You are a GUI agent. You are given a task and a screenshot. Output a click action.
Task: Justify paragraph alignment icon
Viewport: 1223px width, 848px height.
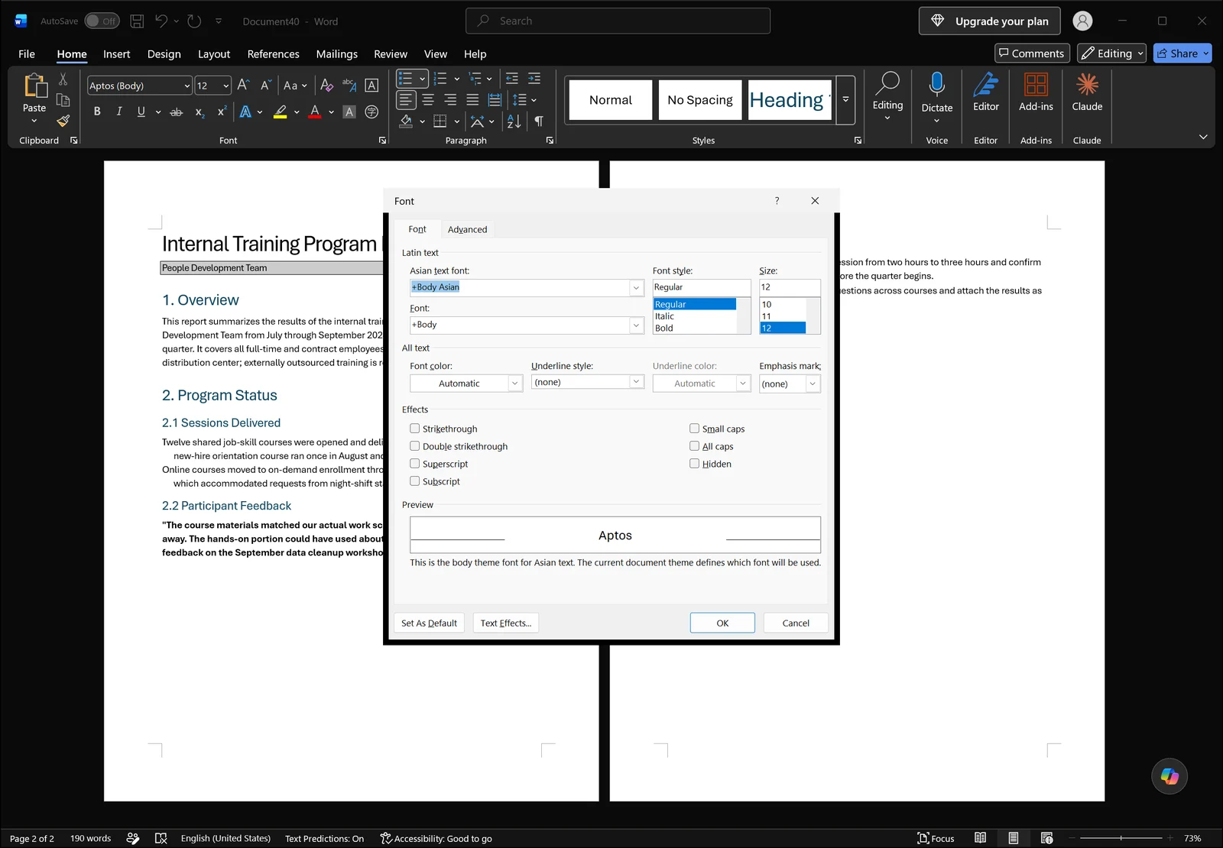click(472, 100)
